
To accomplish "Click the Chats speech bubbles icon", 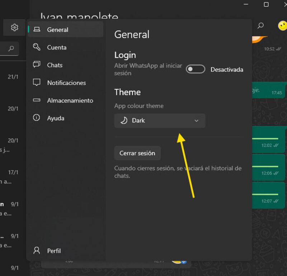I will point(37,65).
